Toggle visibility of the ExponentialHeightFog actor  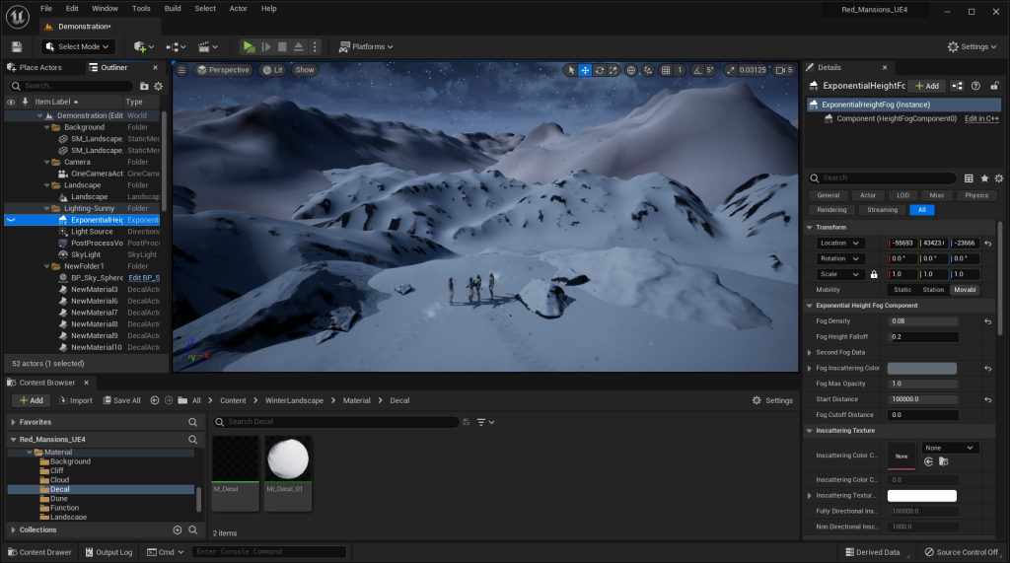pyautogui.click(x=11, y=220)
